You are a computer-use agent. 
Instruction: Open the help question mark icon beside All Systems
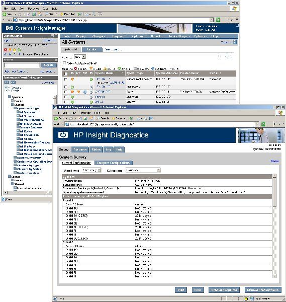point(235,42)
